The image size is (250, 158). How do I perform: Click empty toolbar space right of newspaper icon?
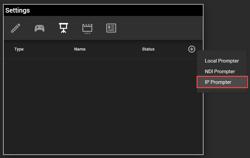[159, 28]
